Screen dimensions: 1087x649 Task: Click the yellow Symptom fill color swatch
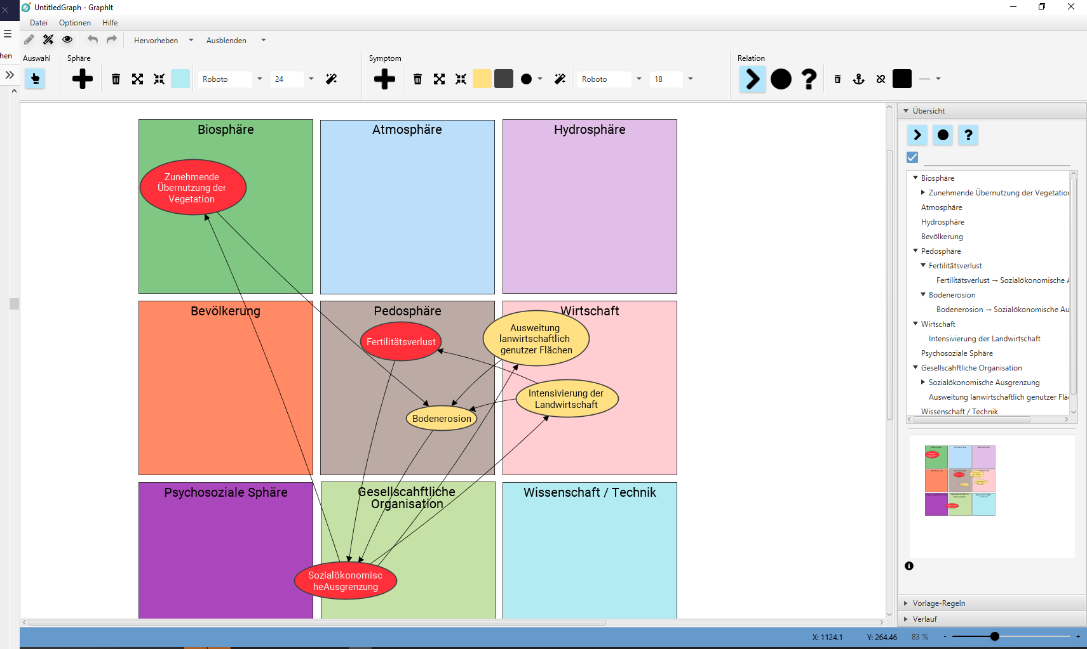(482, 79)
